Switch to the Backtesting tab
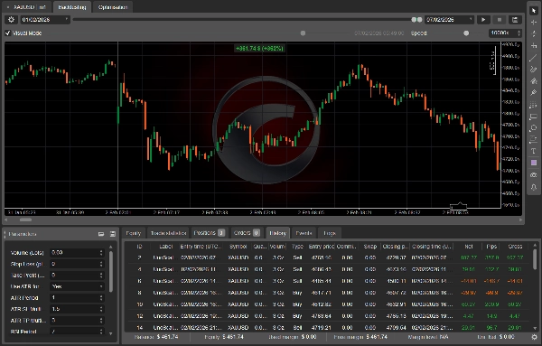 (72, 7)
